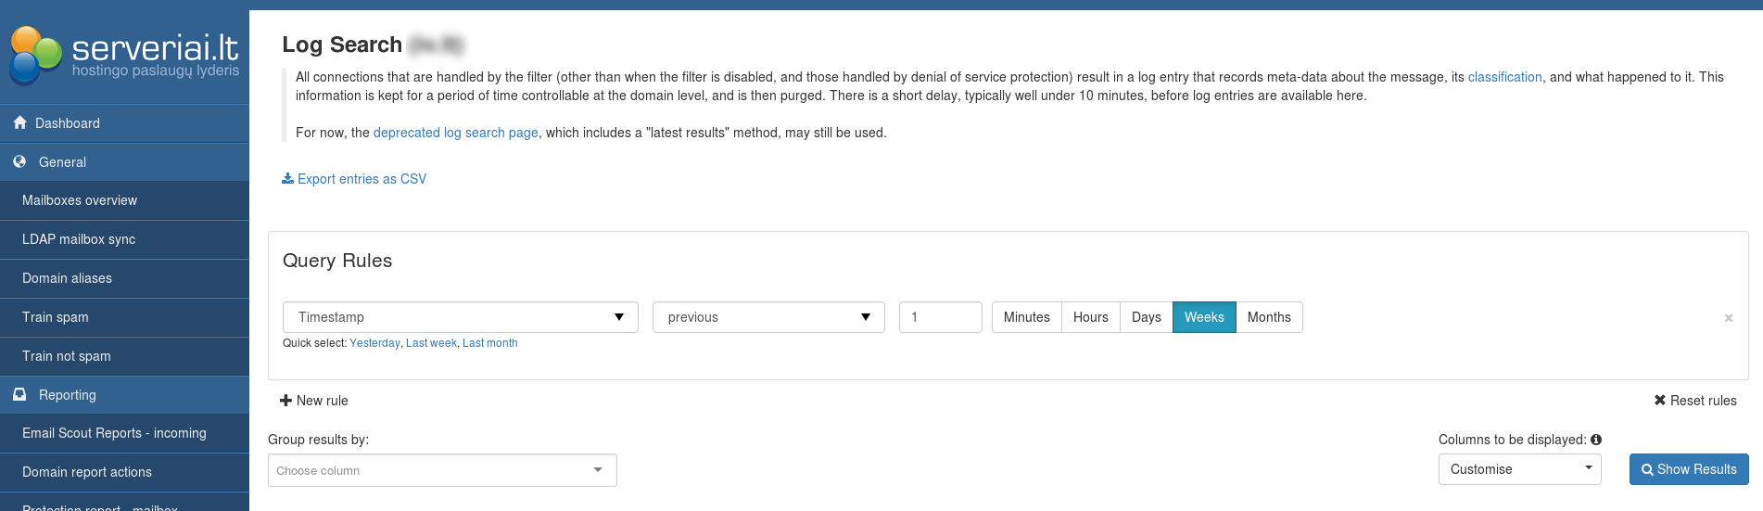Switch time unit to Hours
The image size is (1763, 511).
tap(1090, 317)
